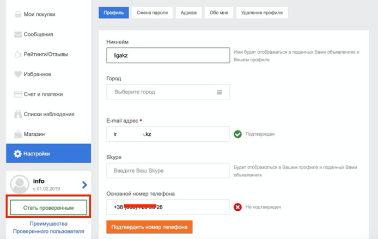Open the Адреса tab
Image resolution: width=378 pixels, height=239 pixels.
point(190,12)
